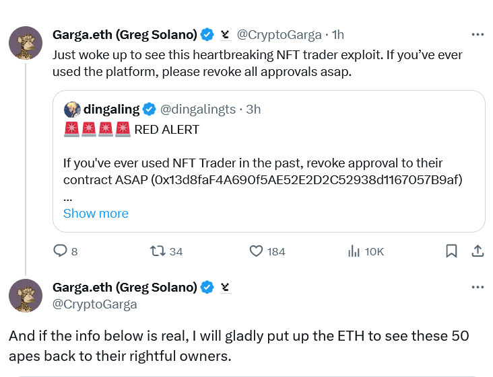The height and width of the screenshot is (377, 493).
Task: Click the share upload icon
Action: (x=477, y=251)
